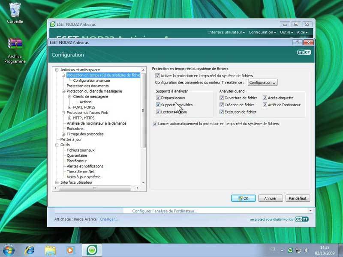The image size is (343, 257).
Task: Click Par défaut button
Action: tap(298, 198)
